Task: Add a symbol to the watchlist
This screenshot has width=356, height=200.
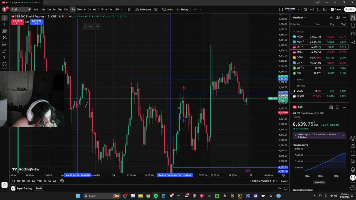Action: pyautogui.click(x=331, y=17)
